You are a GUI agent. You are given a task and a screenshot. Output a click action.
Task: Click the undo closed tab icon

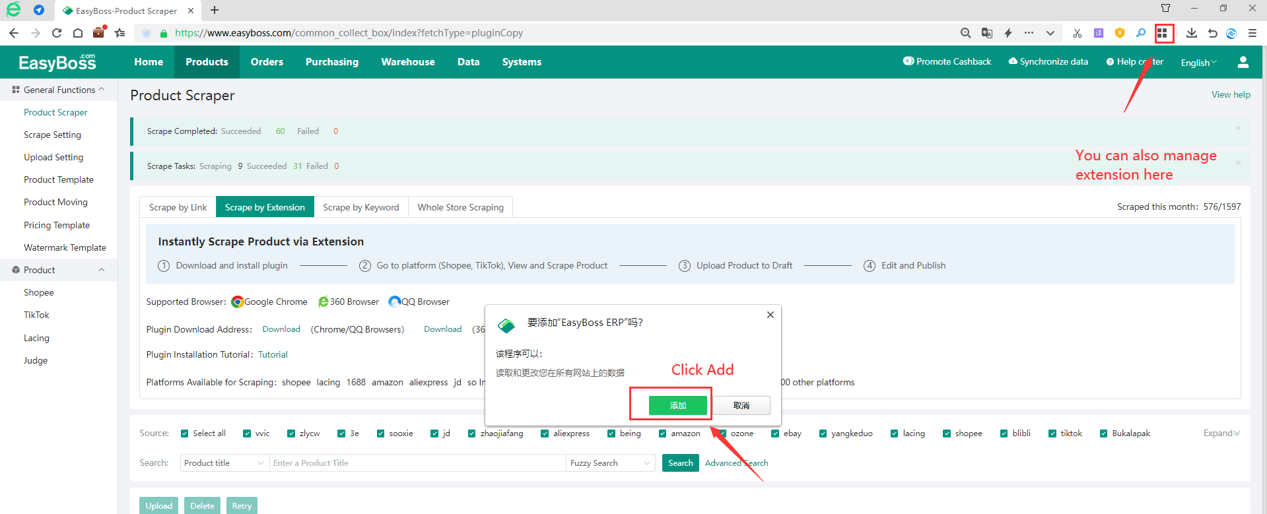1212,33
